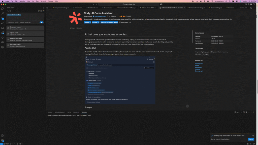Click Switch to Pre-Release Version
Viewport: 258px width, 145px height.
[109, 22]
